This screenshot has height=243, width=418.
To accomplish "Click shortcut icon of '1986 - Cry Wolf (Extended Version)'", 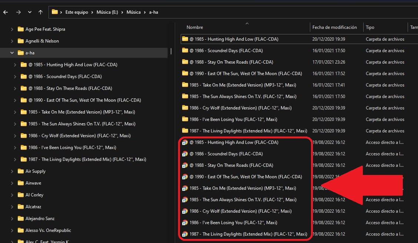I will 185,211.
